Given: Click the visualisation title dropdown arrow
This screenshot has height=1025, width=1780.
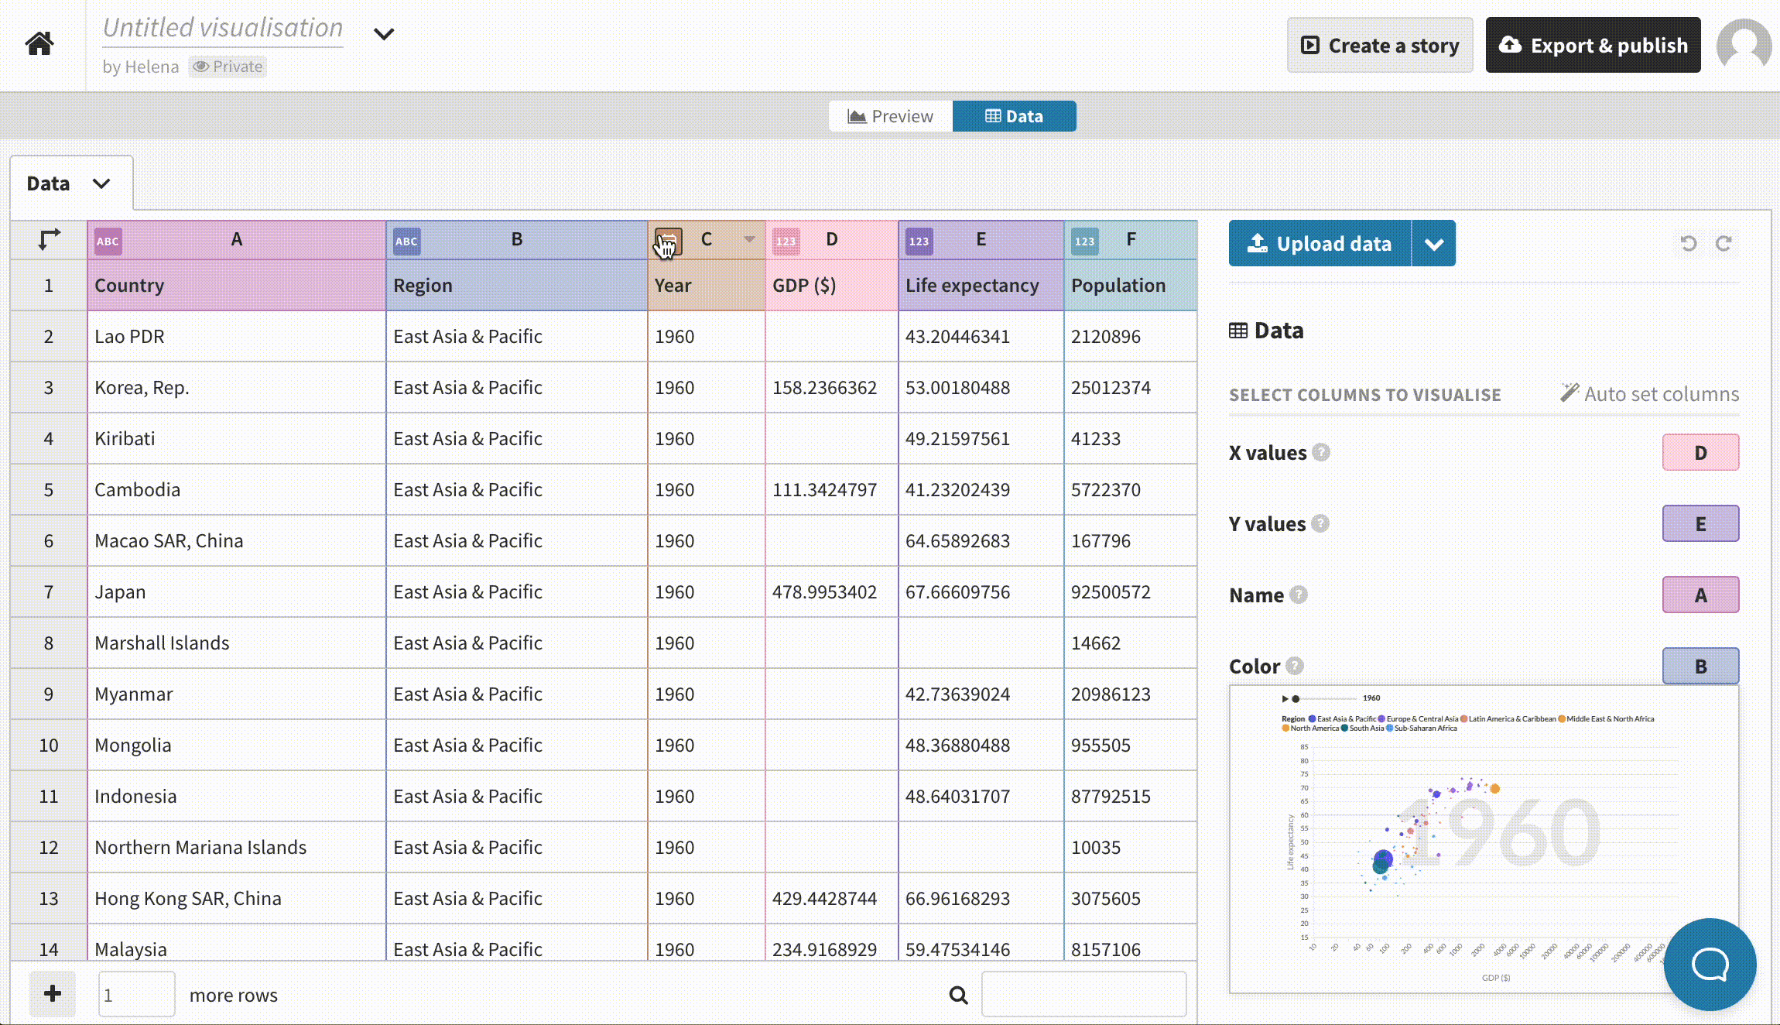Looking at the screenshot, I should (x=382, y=33).
